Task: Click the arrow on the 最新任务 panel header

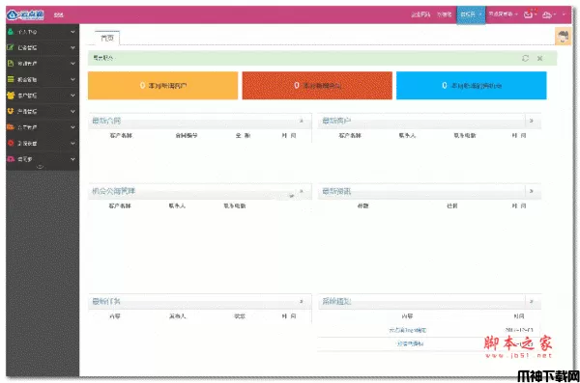Action: 301,301
